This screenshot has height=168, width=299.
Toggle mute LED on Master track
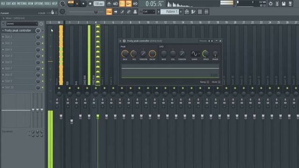tap(59, 88)
